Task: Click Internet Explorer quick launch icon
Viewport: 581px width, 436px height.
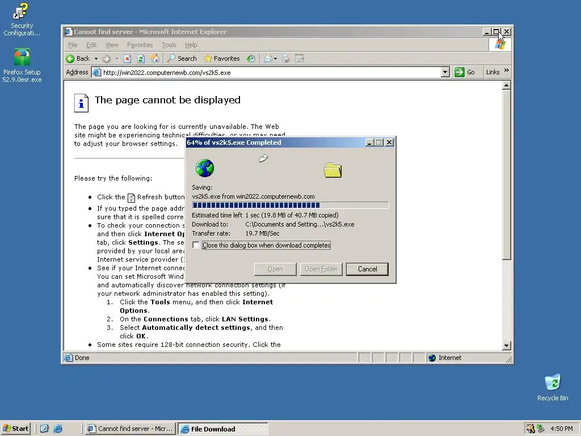Action: tap(58, 429)
